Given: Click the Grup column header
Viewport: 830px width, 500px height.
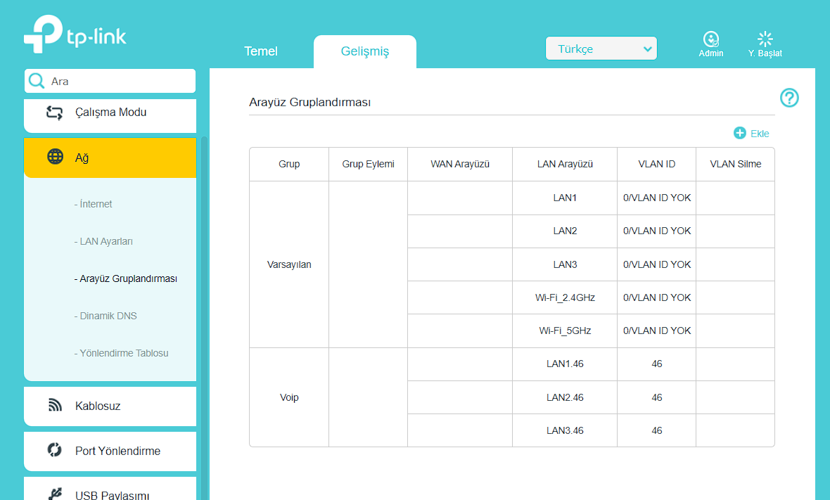Looking at the screenshot, I should coord(289,164).
